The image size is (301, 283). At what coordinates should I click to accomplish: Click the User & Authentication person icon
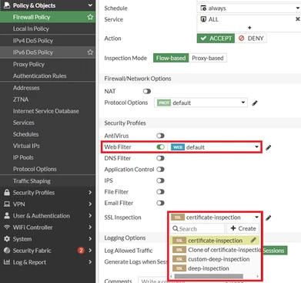7,216
